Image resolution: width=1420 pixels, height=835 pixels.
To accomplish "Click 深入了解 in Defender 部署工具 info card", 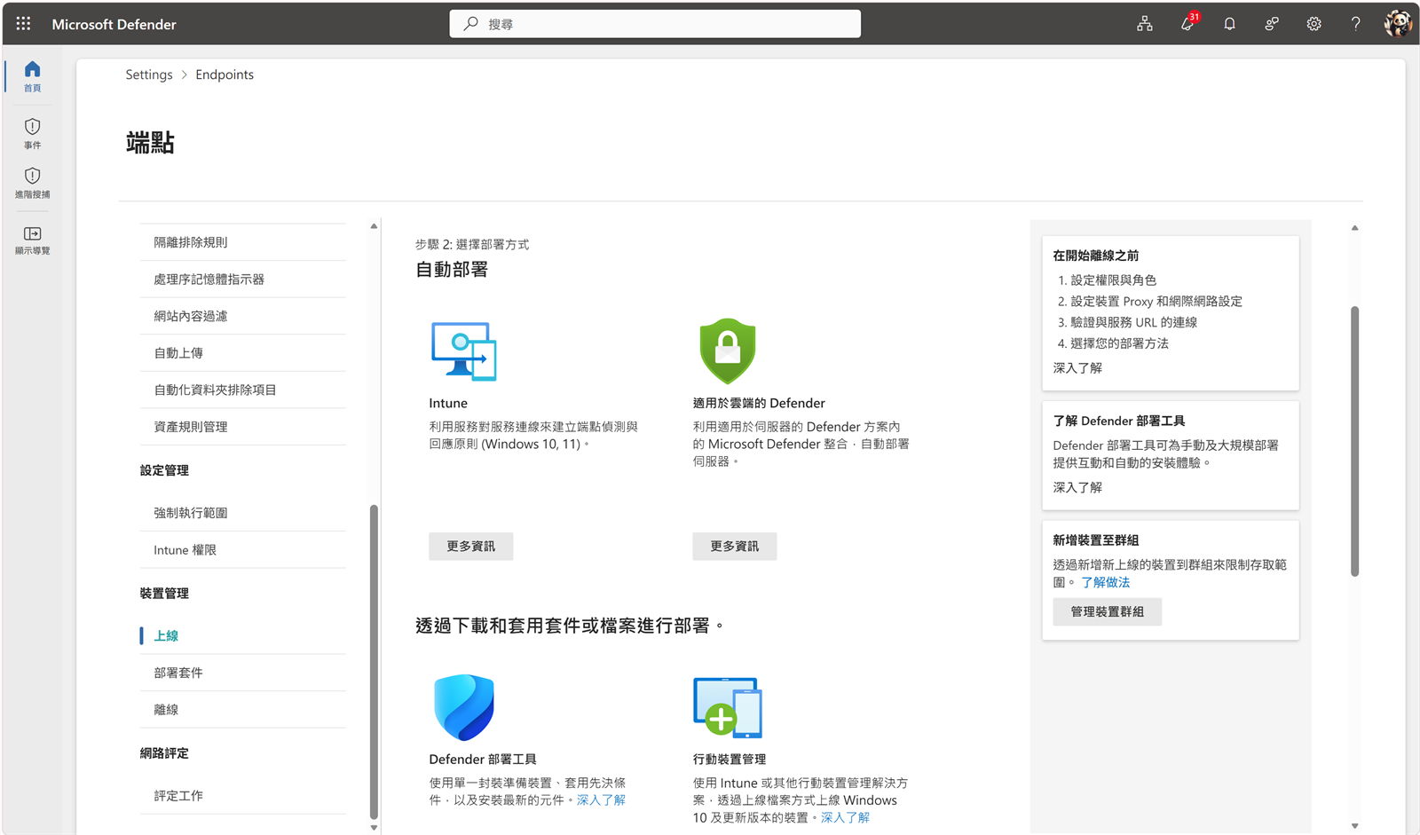I will pos(1077,487).
